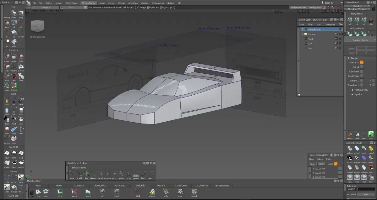This screenshot has width=377, height=200.
Task: Open the ObjectDisplay menu
Action: tap(72, 3)
